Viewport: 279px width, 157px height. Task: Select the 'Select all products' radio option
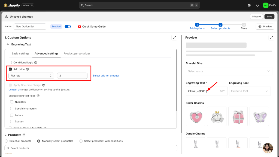pos(7,141)
